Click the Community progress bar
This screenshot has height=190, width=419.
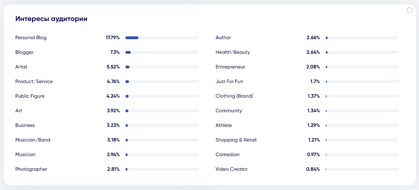point(362,111)
